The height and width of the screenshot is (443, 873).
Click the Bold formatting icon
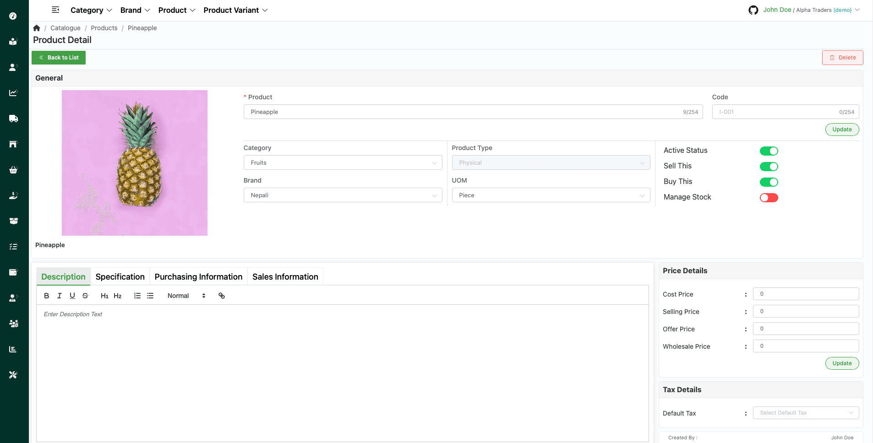coord(46,296)
